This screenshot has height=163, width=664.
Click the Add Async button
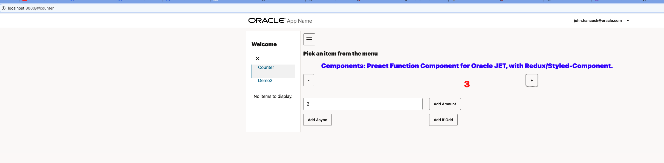point(317,120)
